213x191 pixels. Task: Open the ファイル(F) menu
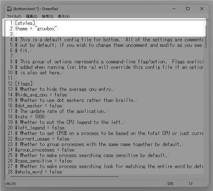click(14, 16)
